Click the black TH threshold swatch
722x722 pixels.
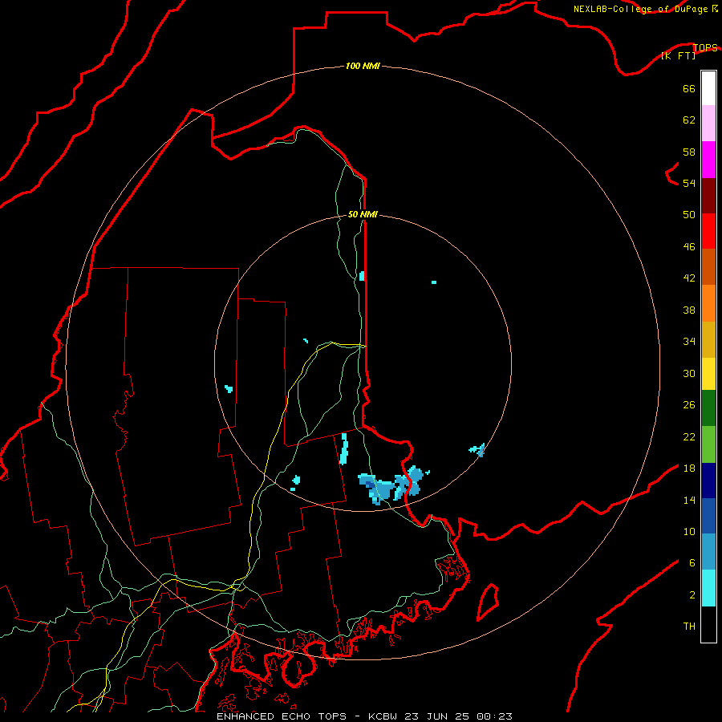(708, 624)
